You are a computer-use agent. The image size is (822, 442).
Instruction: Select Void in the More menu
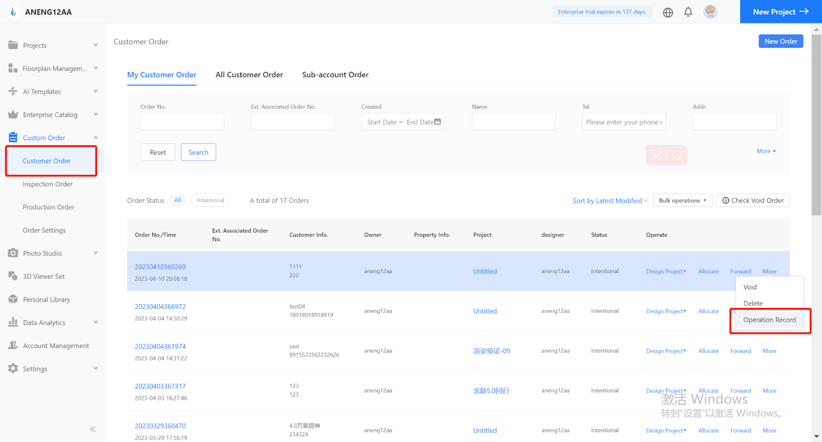[750, 287]
